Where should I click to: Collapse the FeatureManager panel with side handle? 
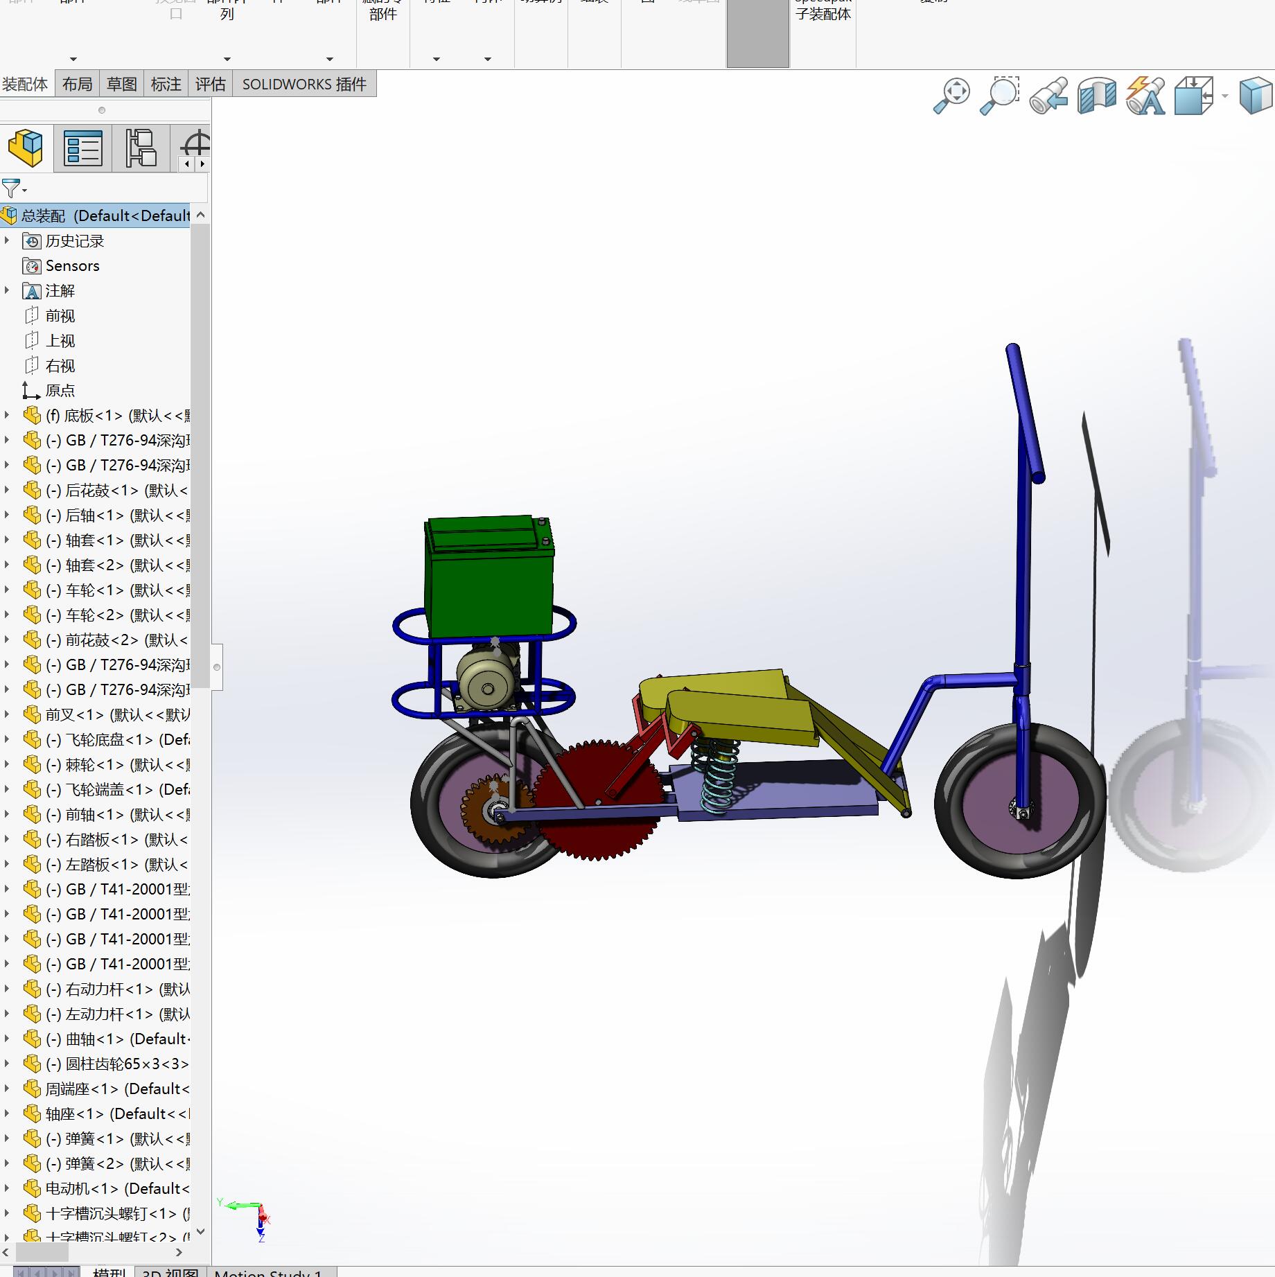pos(217,667)
